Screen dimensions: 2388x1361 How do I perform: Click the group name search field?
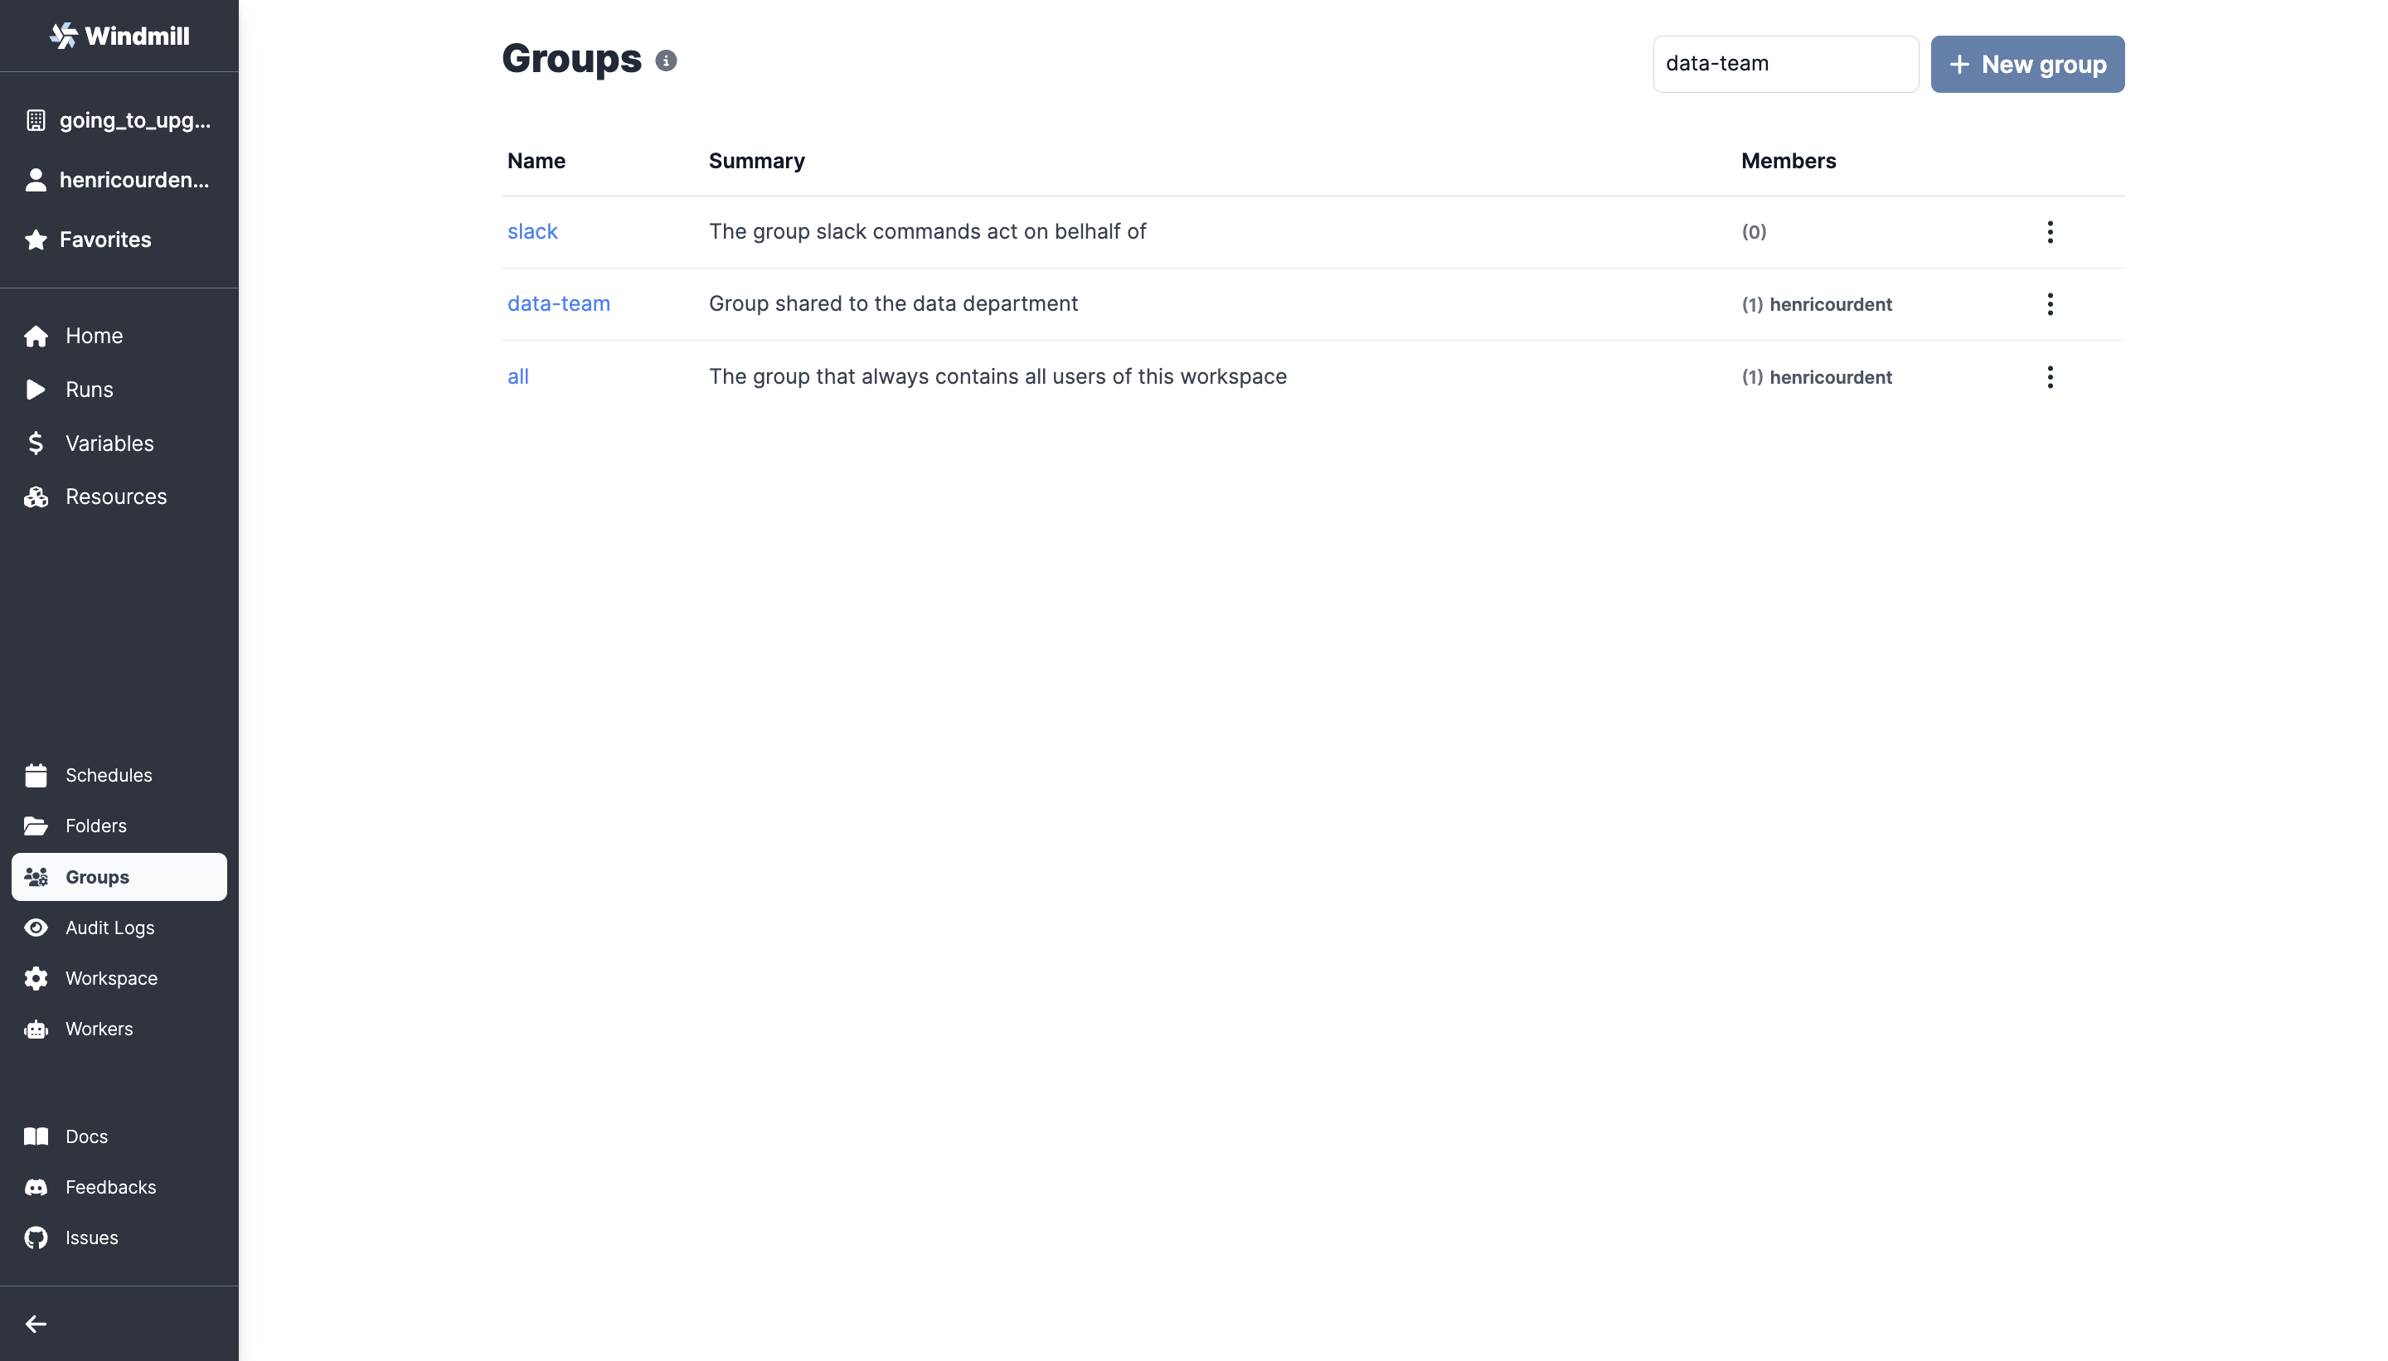(x=1784, y=64)
